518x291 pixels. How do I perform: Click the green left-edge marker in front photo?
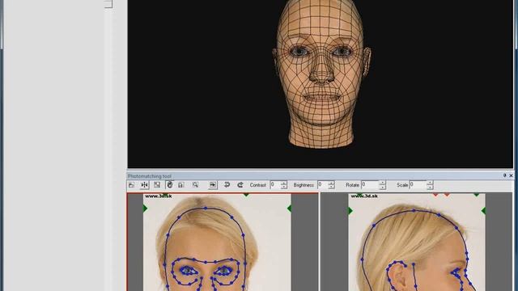(x=145, y=209)
